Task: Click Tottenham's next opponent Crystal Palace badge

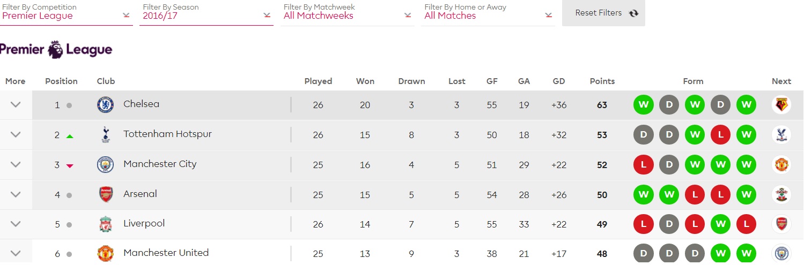Action: pyautogui.click(x=781, y=134)
